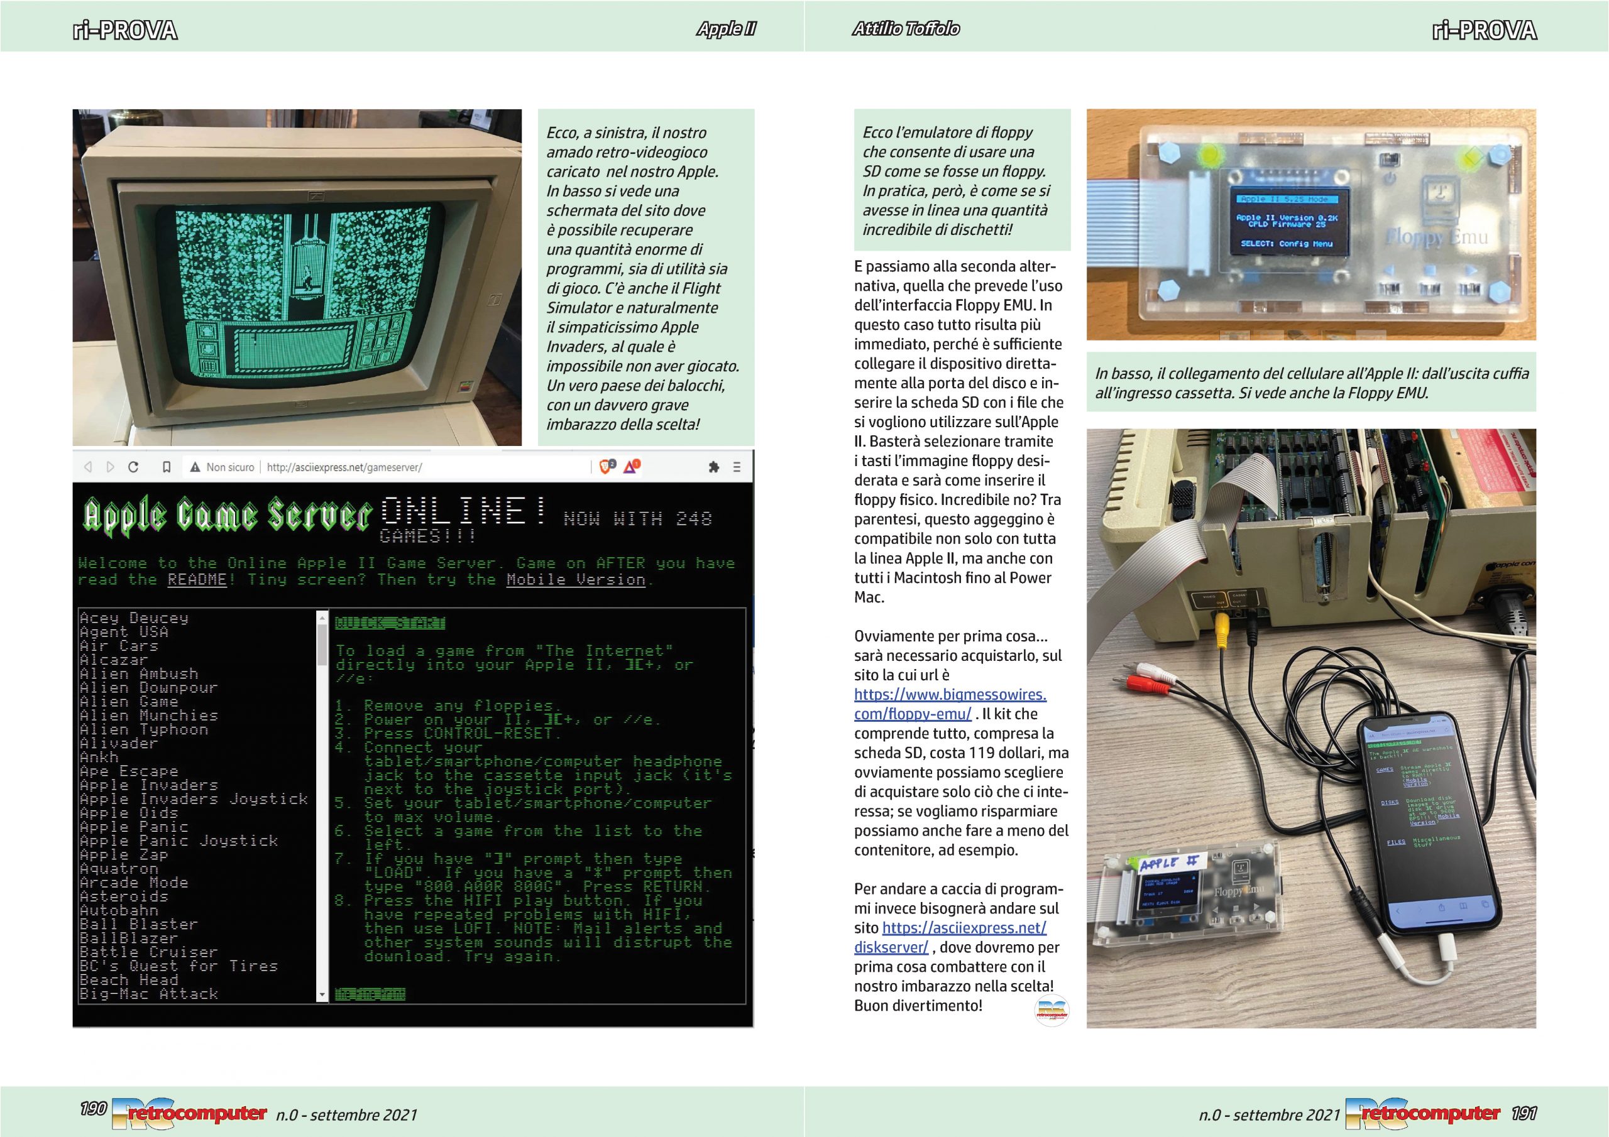Image resolution: width=1609 pixels, height=1137 pixels.
Task: Click the Apple Game Server title logo
Action: tap(228, 518)
